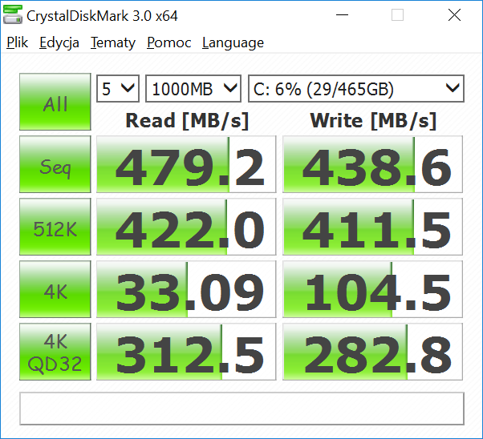Open the Tematy menu
The width and height of the screenshot is (483, 439).
(x=113, y=42)
